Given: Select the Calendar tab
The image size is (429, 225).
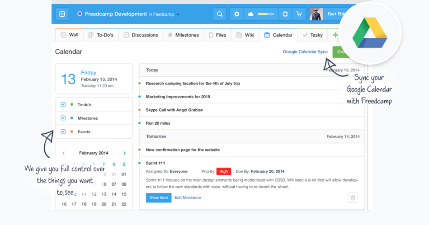Looking at the screenshot, I should (278, 35).
